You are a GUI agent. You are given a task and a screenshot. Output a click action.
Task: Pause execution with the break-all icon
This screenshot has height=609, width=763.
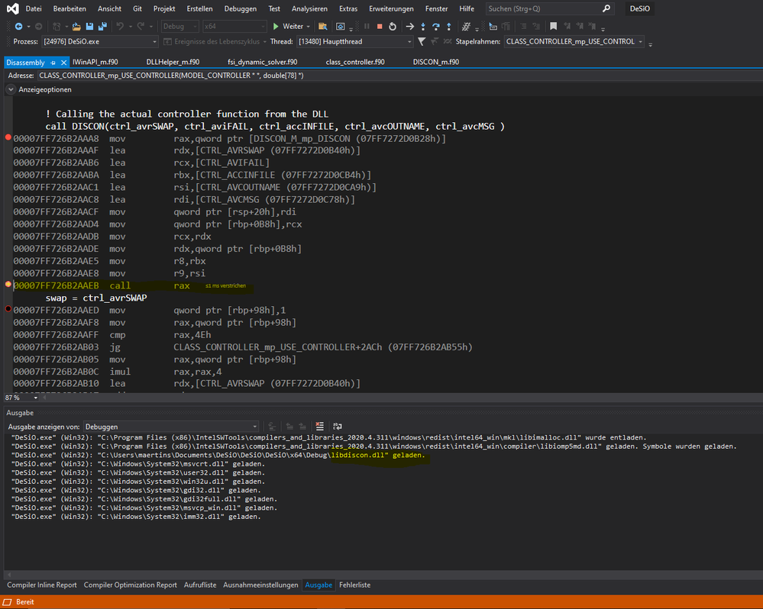(x=367, y=26)
